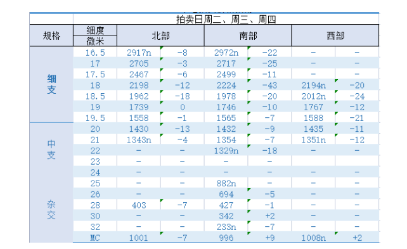Select the 中支 category cell
The image size is (407, 249).
tap(51, 150)
